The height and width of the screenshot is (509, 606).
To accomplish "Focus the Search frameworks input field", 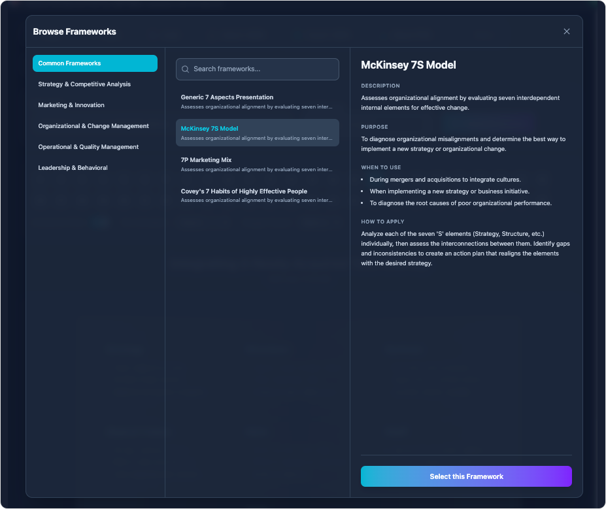I will pos(261,69).
